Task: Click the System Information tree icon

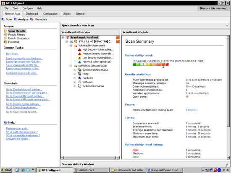Action: 79,86
